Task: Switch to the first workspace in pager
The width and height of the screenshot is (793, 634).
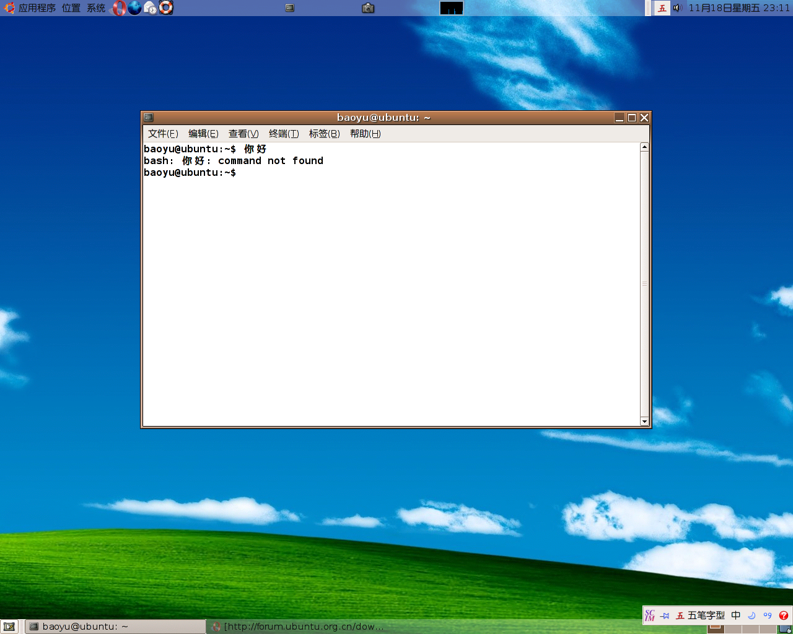Action: click(716, 628)
